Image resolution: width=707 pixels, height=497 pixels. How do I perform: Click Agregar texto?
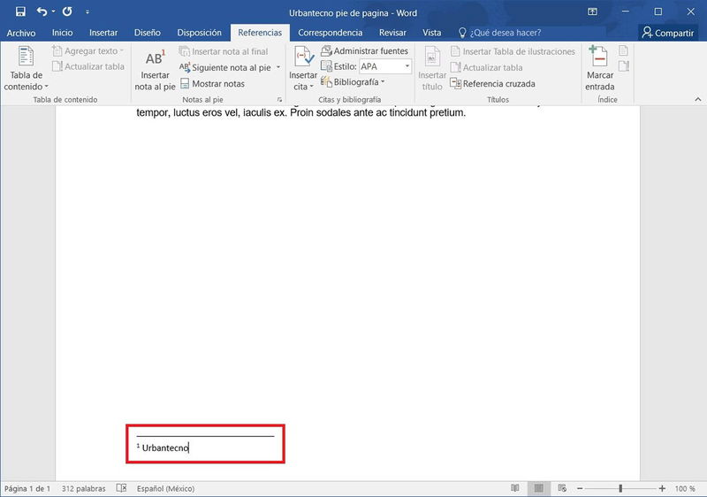pos(87,51)
